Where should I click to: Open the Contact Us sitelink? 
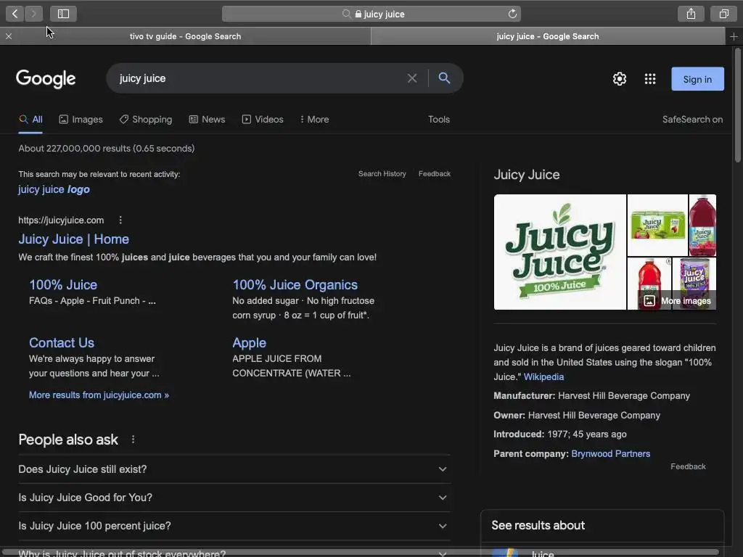(x=62, y=342)
